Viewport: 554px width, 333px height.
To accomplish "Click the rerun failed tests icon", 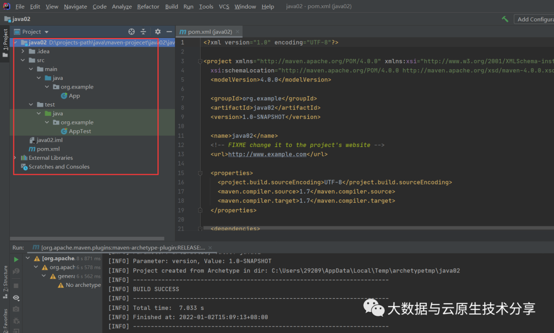I will (x=16, y=272).
